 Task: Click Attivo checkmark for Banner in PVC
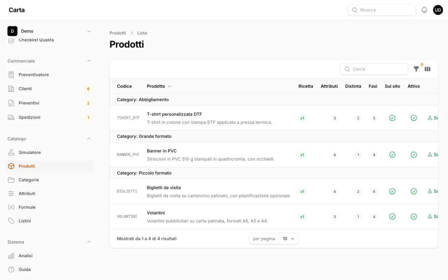click(x=414, y=155)
